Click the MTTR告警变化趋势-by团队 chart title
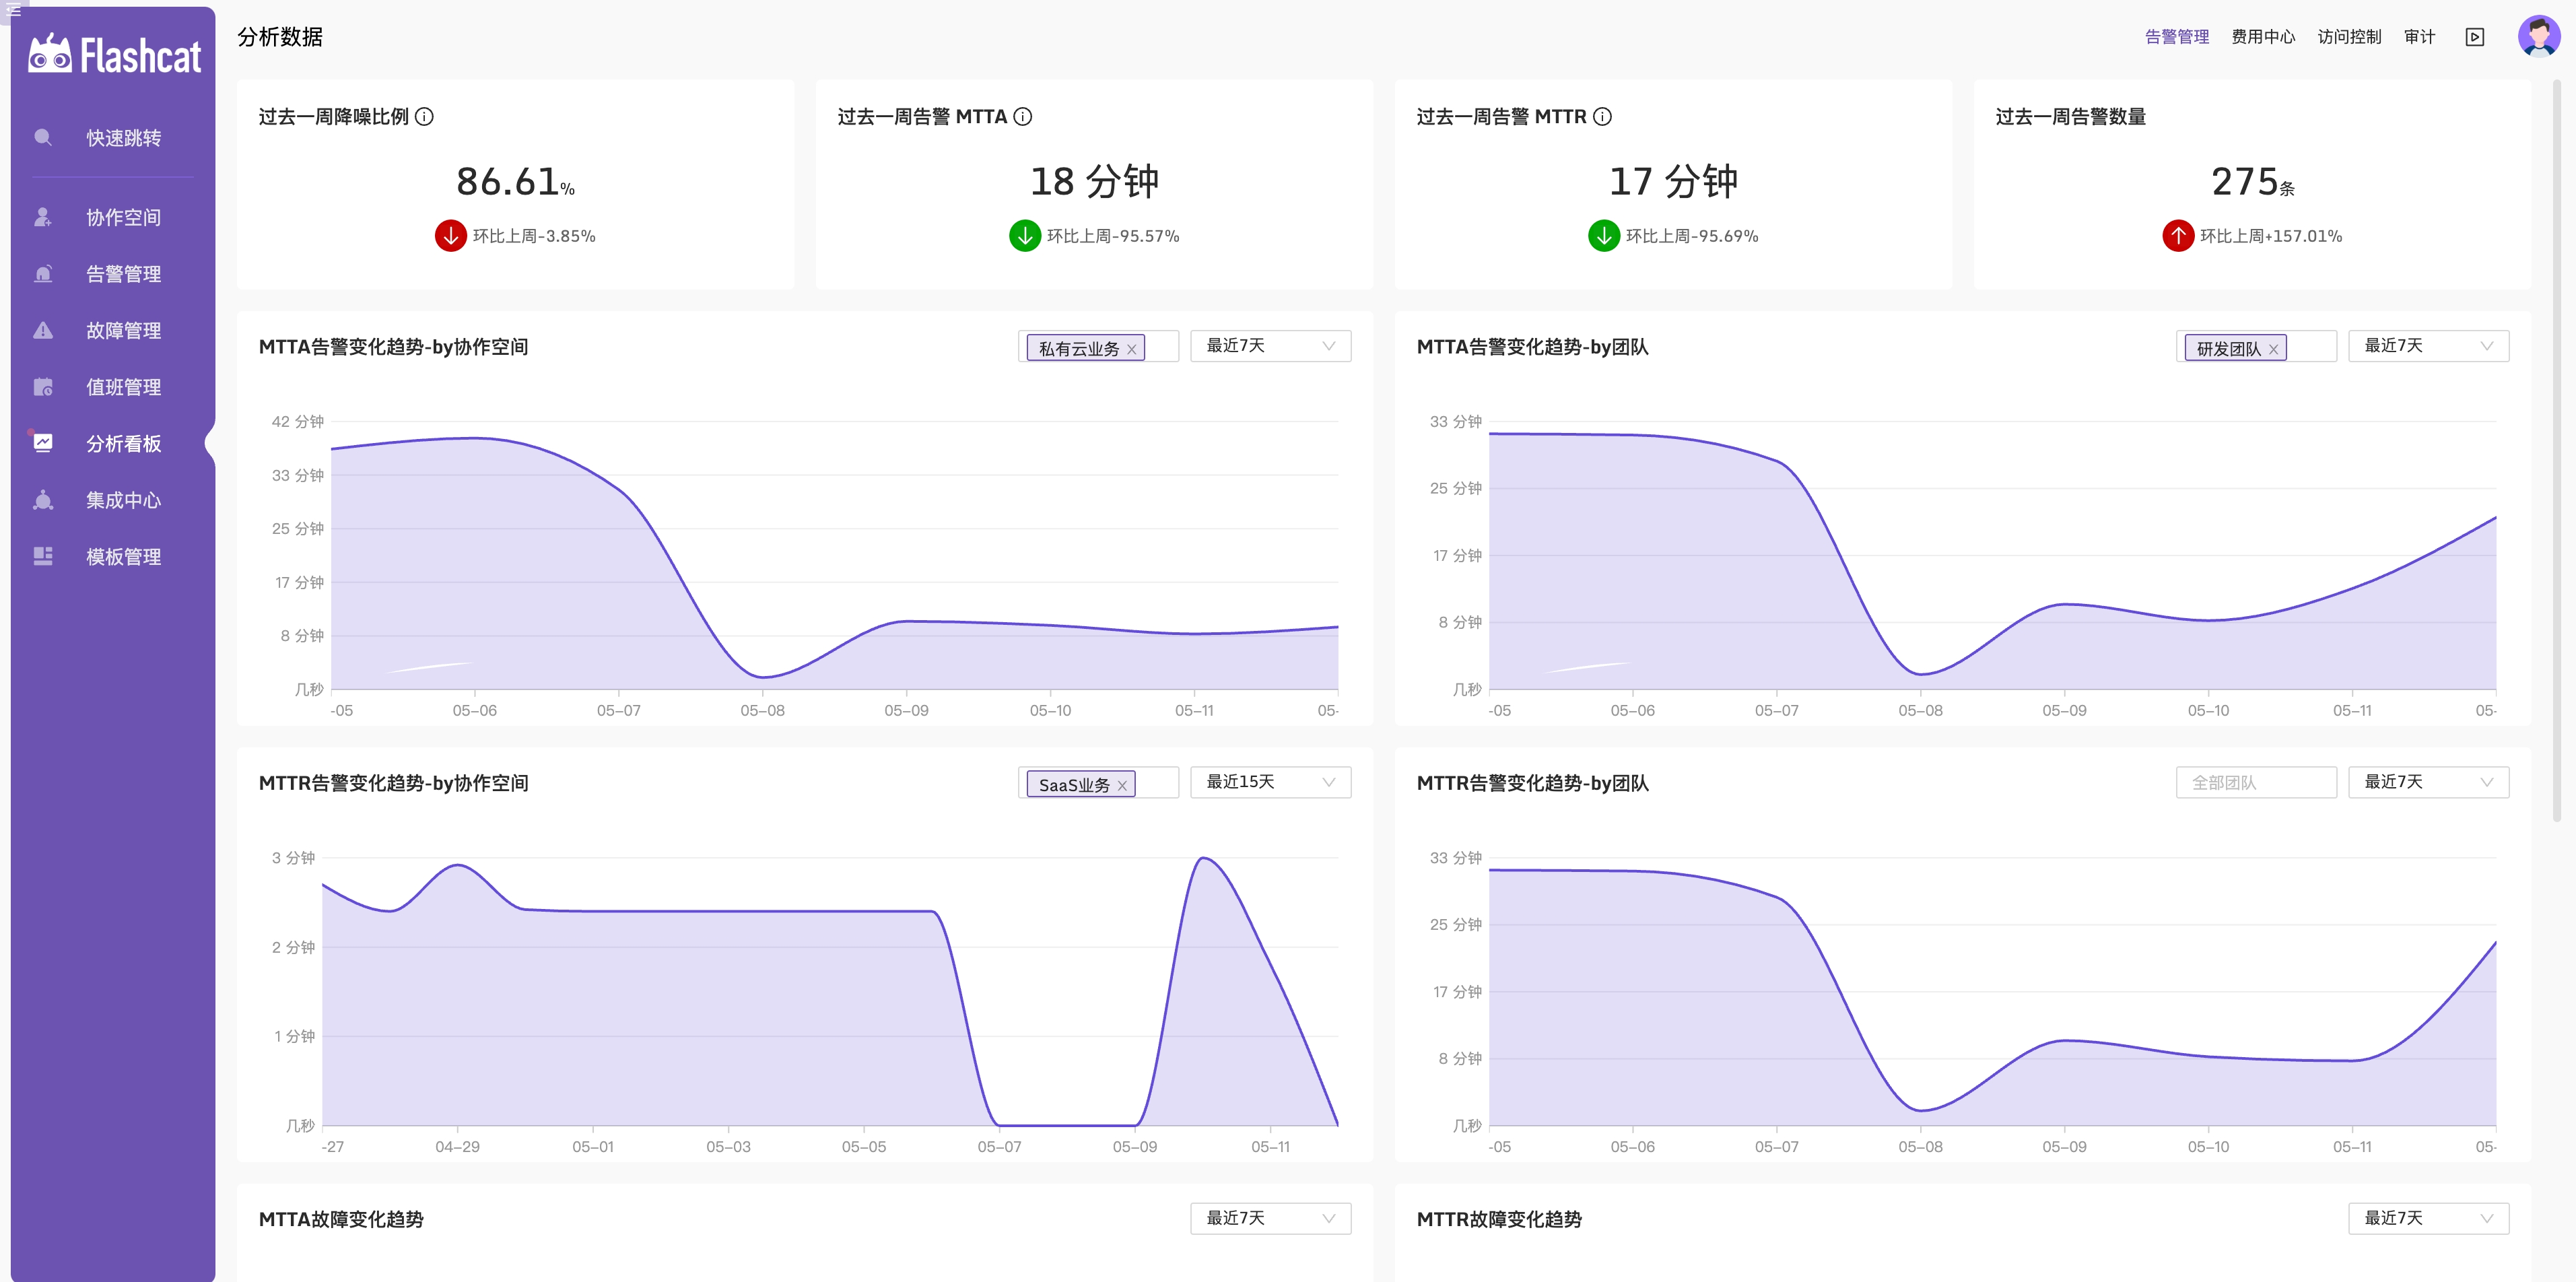2576x1282 pixels. click(x=1532, y=783)
